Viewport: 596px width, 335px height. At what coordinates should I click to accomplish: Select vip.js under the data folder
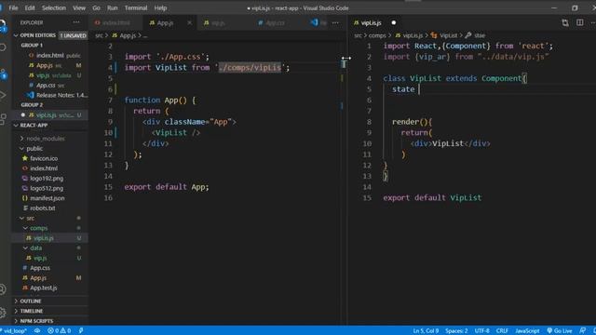coord(40,258)
